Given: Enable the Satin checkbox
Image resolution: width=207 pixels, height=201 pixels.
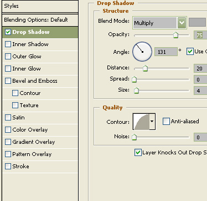Looking at the screenshot, I should tap(8, 118).
